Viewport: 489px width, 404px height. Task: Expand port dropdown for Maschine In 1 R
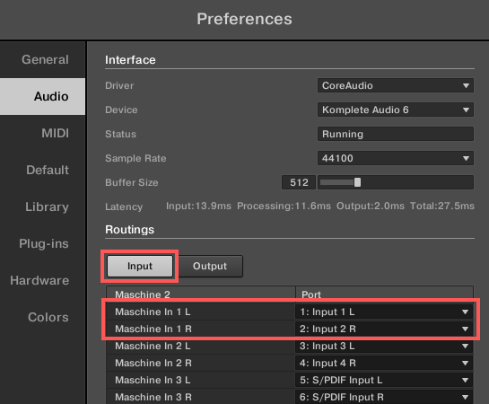(384, 329)
